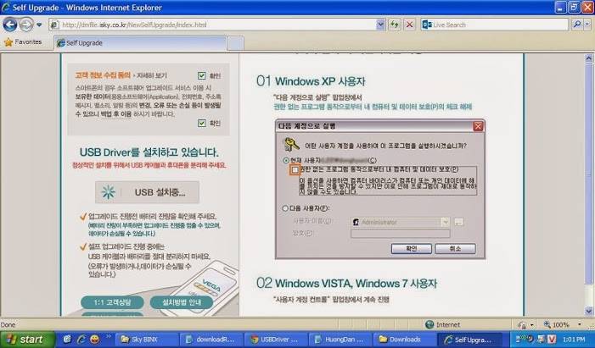Open the 자세히 보기 details link
Viewport: 595px width, 348px height.
pyautogui.click(x=151, y=75)
